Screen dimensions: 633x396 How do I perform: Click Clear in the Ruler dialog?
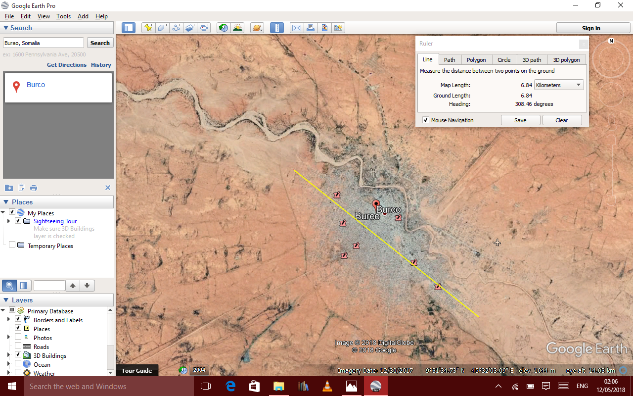562,120
